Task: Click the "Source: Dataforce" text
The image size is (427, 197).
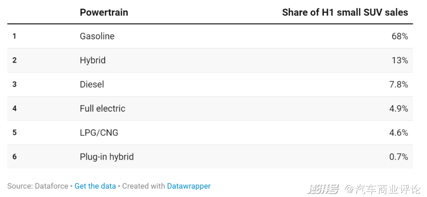Action: pyautogui.click(x=38, y=186)
